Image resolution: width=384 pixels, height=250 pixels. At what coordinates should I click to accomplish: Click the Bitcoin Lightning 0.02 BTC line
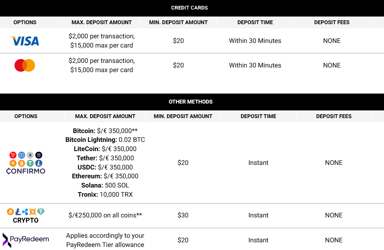tap(105, 140)
